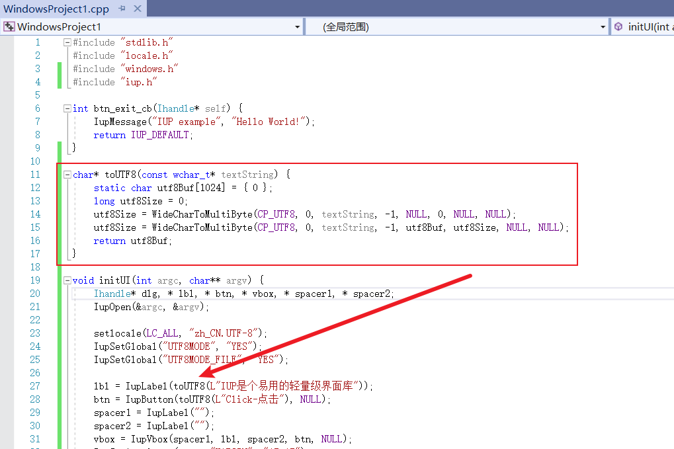Click the btn_exit_cb function name
The image size is (674, 449).
tap(123, 108)
